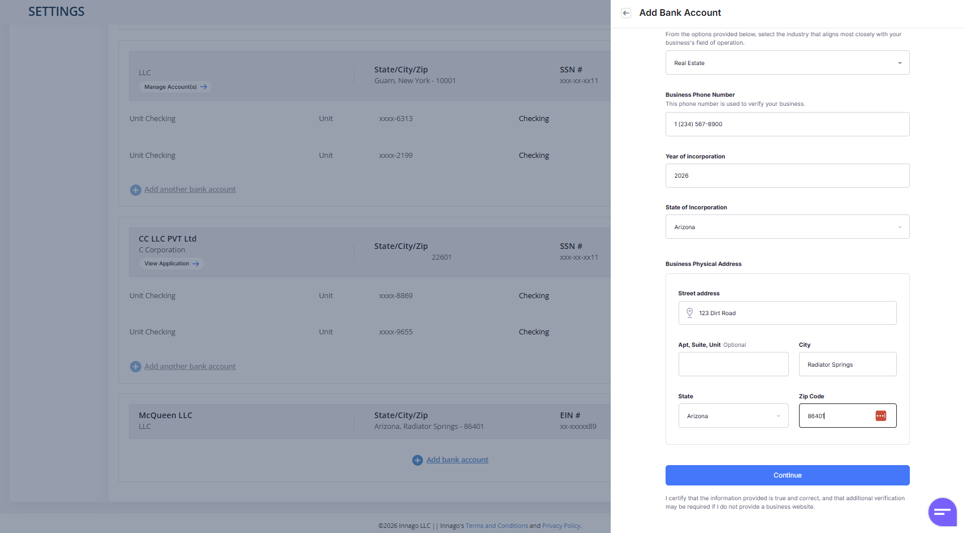Click the red password manager icon in Zip Code
963x533 pixels.
pos(880,416)
